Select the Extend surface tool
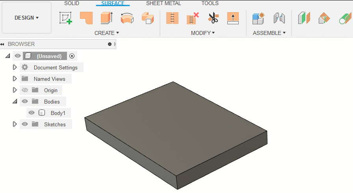The height and width of the screenshot is (193, 353). click(233, 18)
